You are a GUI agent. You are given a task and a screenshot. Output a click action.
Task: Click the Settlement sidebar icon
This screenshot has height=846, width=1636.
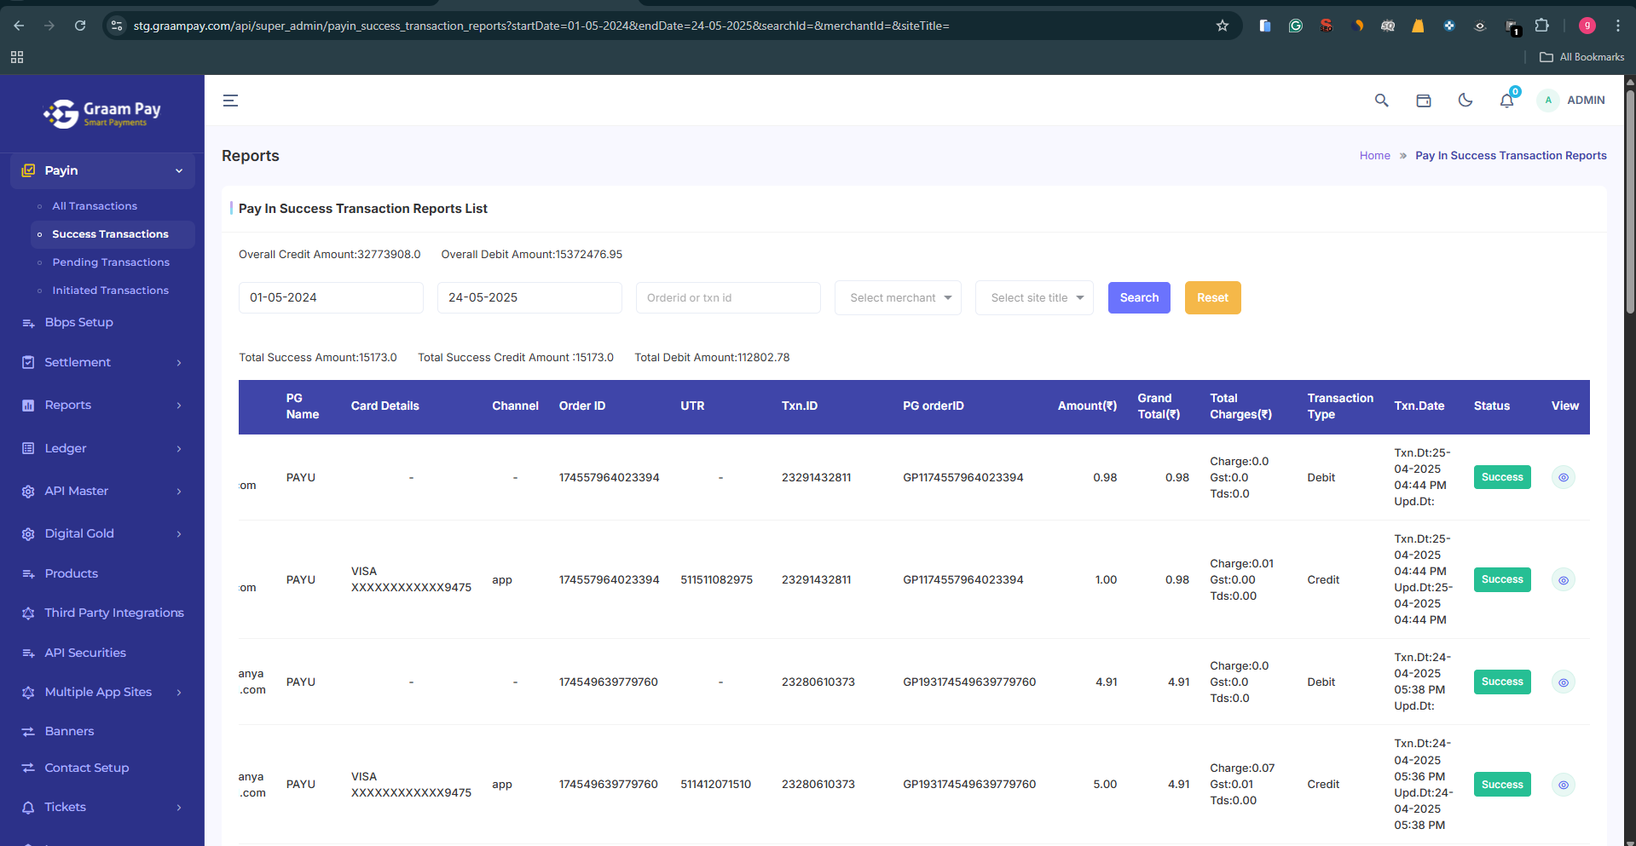[x=28, y=362]
